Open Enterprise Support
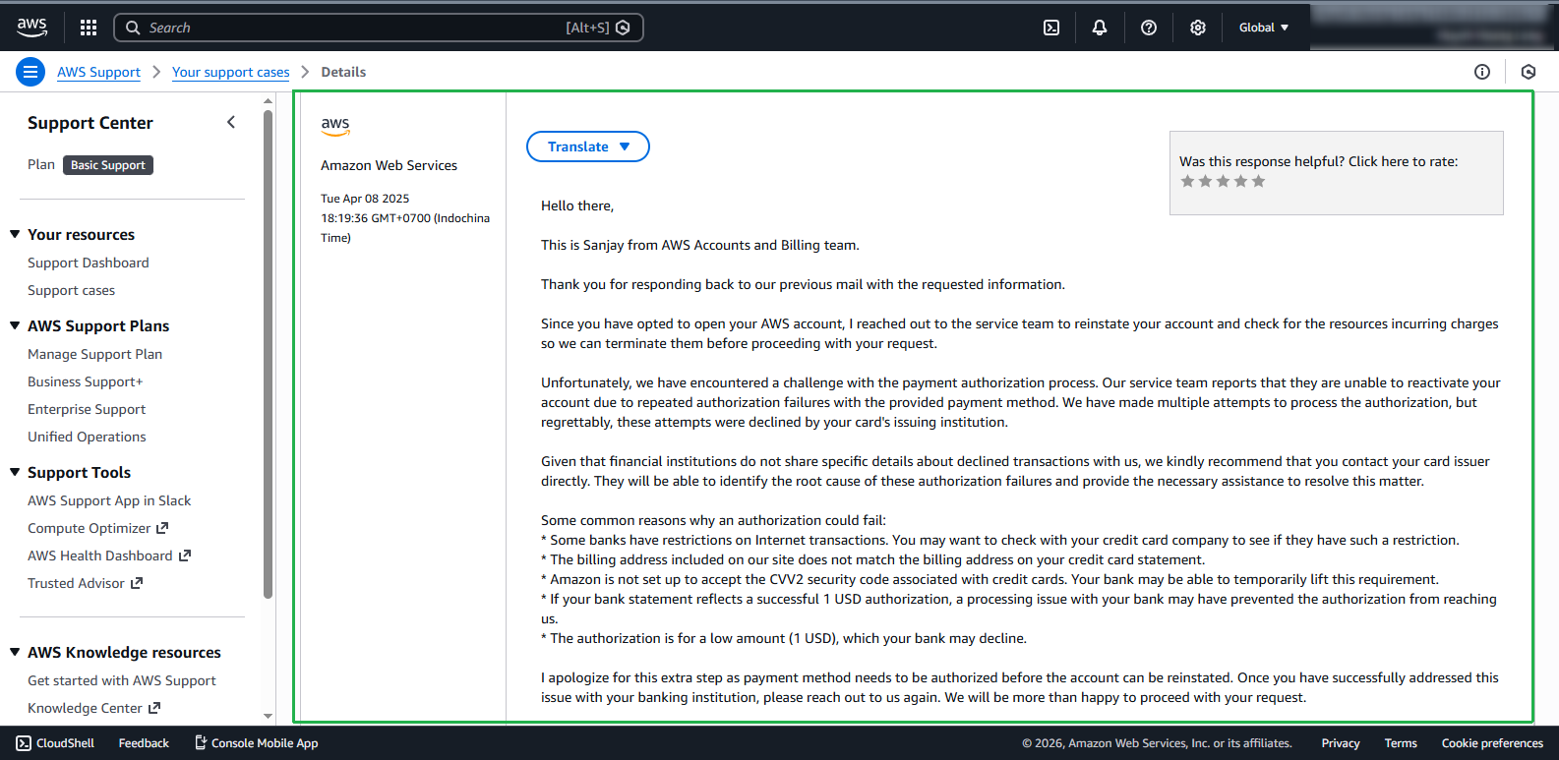This screenshot has width=1559, height=760. [87, 409]
